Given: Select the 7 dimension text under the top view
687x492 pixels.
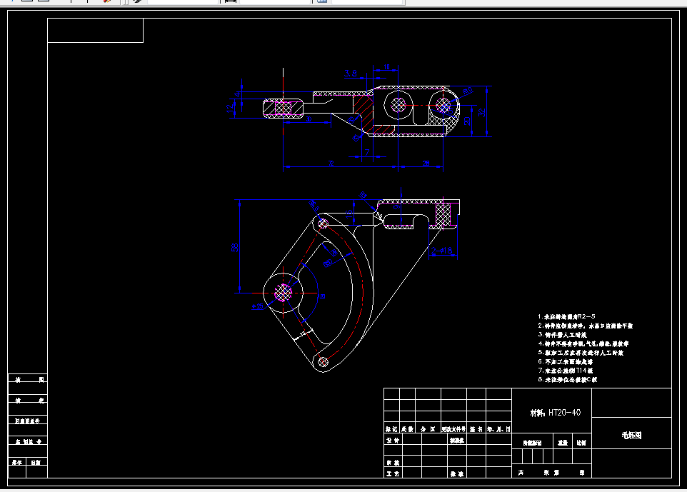Looking at the screenshot, I should pos(367,152).
